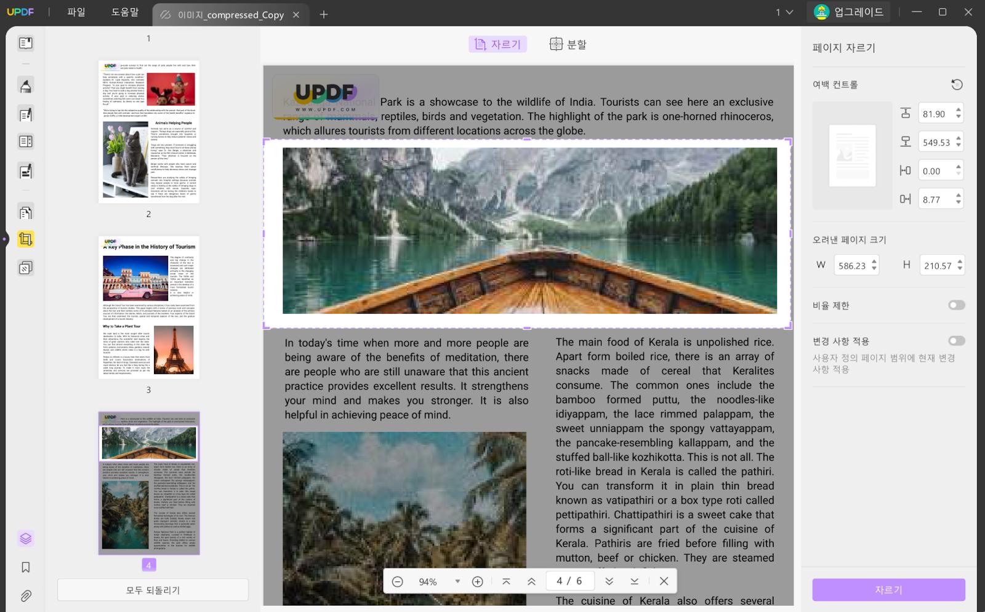
Task: Select the Fill and Sign form icon
Action: coord(25,171)
